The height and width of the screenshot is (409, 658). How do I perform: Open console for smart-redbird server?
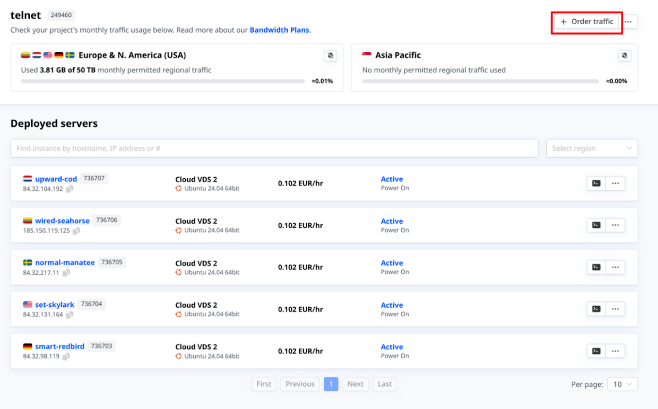[596, 351]
